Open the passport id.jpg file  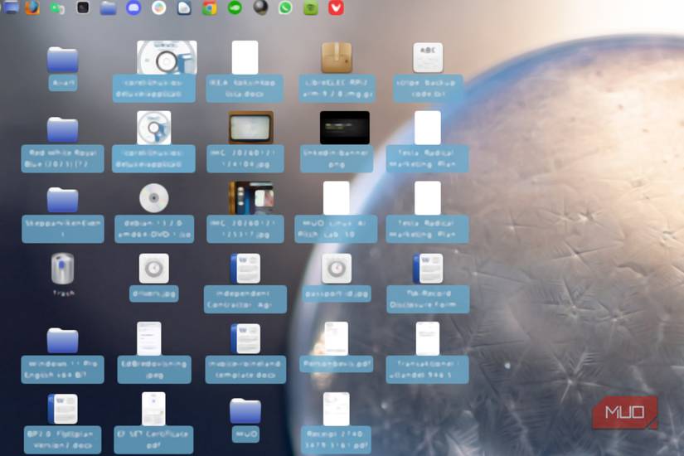tap(337, 277)
